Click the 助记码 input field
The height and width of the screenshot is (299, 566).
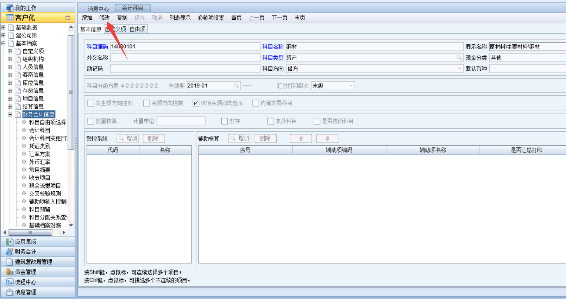(x=185, y=69)
